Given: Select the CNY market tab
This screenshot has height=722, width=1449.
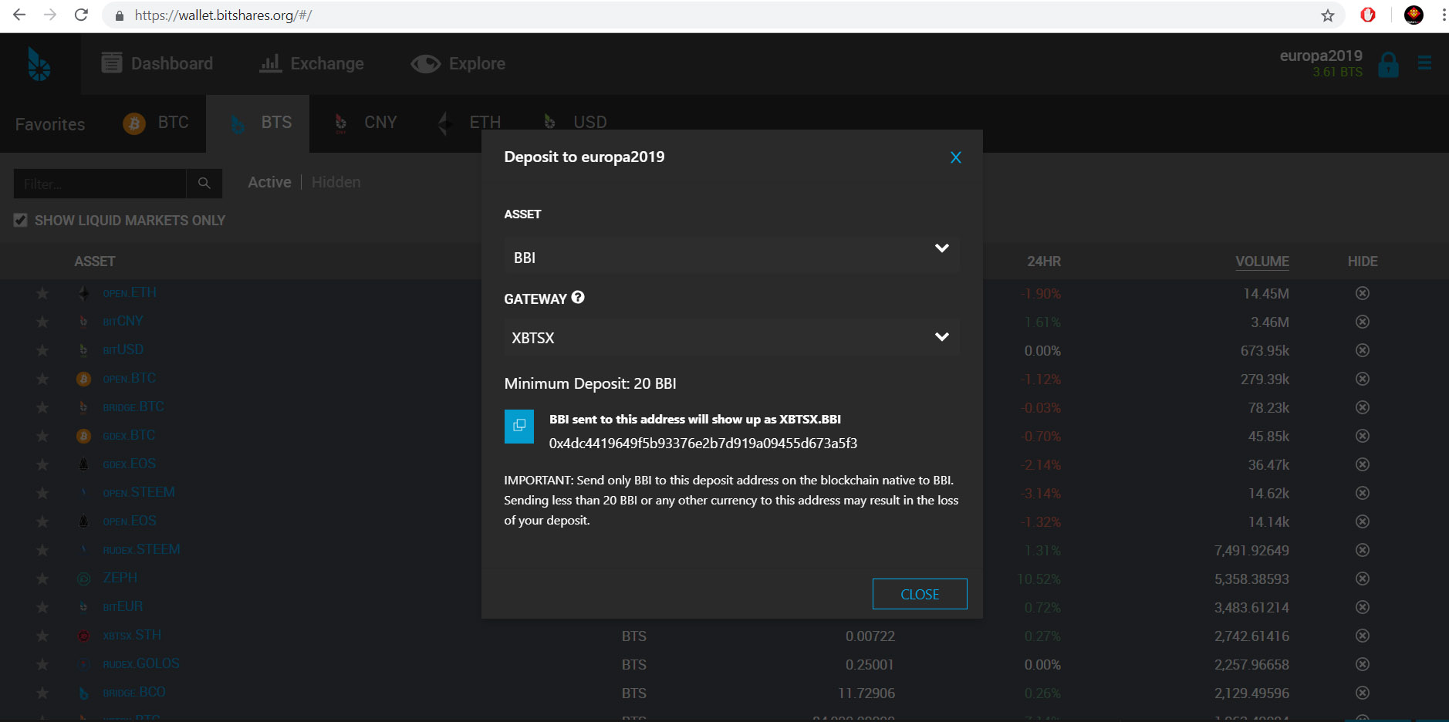Looking at the screenshot, I should coord(364,123).
